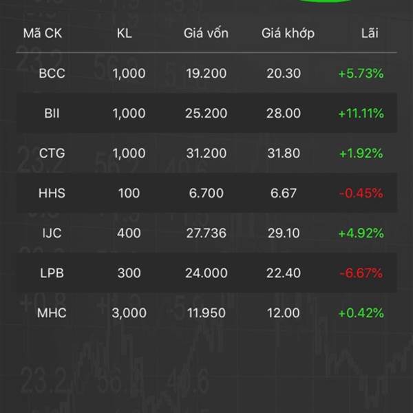Select the CTG stock code
Viewport: 413px width, 413px height.
pos(52,153)
